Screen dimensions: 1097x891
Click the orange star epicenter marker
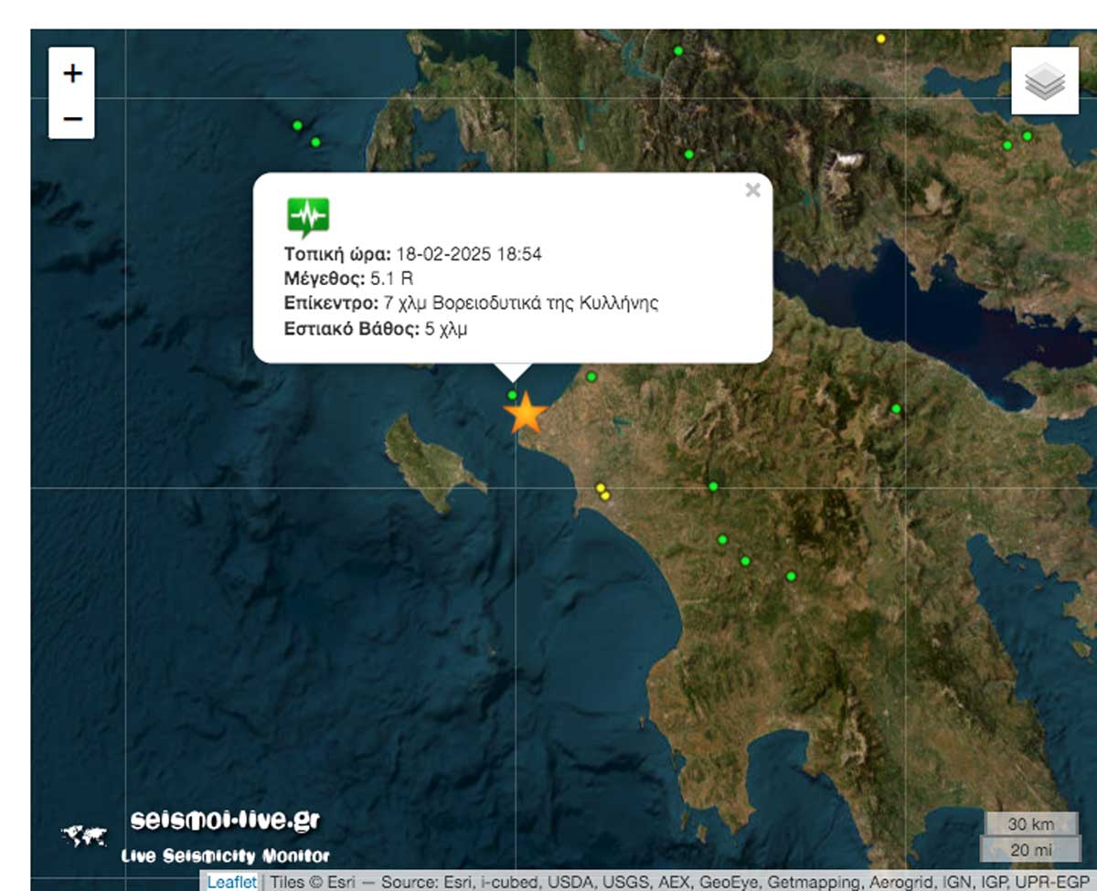pos(526,415)
